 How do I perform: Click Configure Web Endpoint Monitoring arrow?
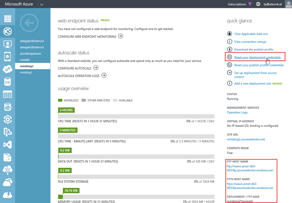point(121,36)
